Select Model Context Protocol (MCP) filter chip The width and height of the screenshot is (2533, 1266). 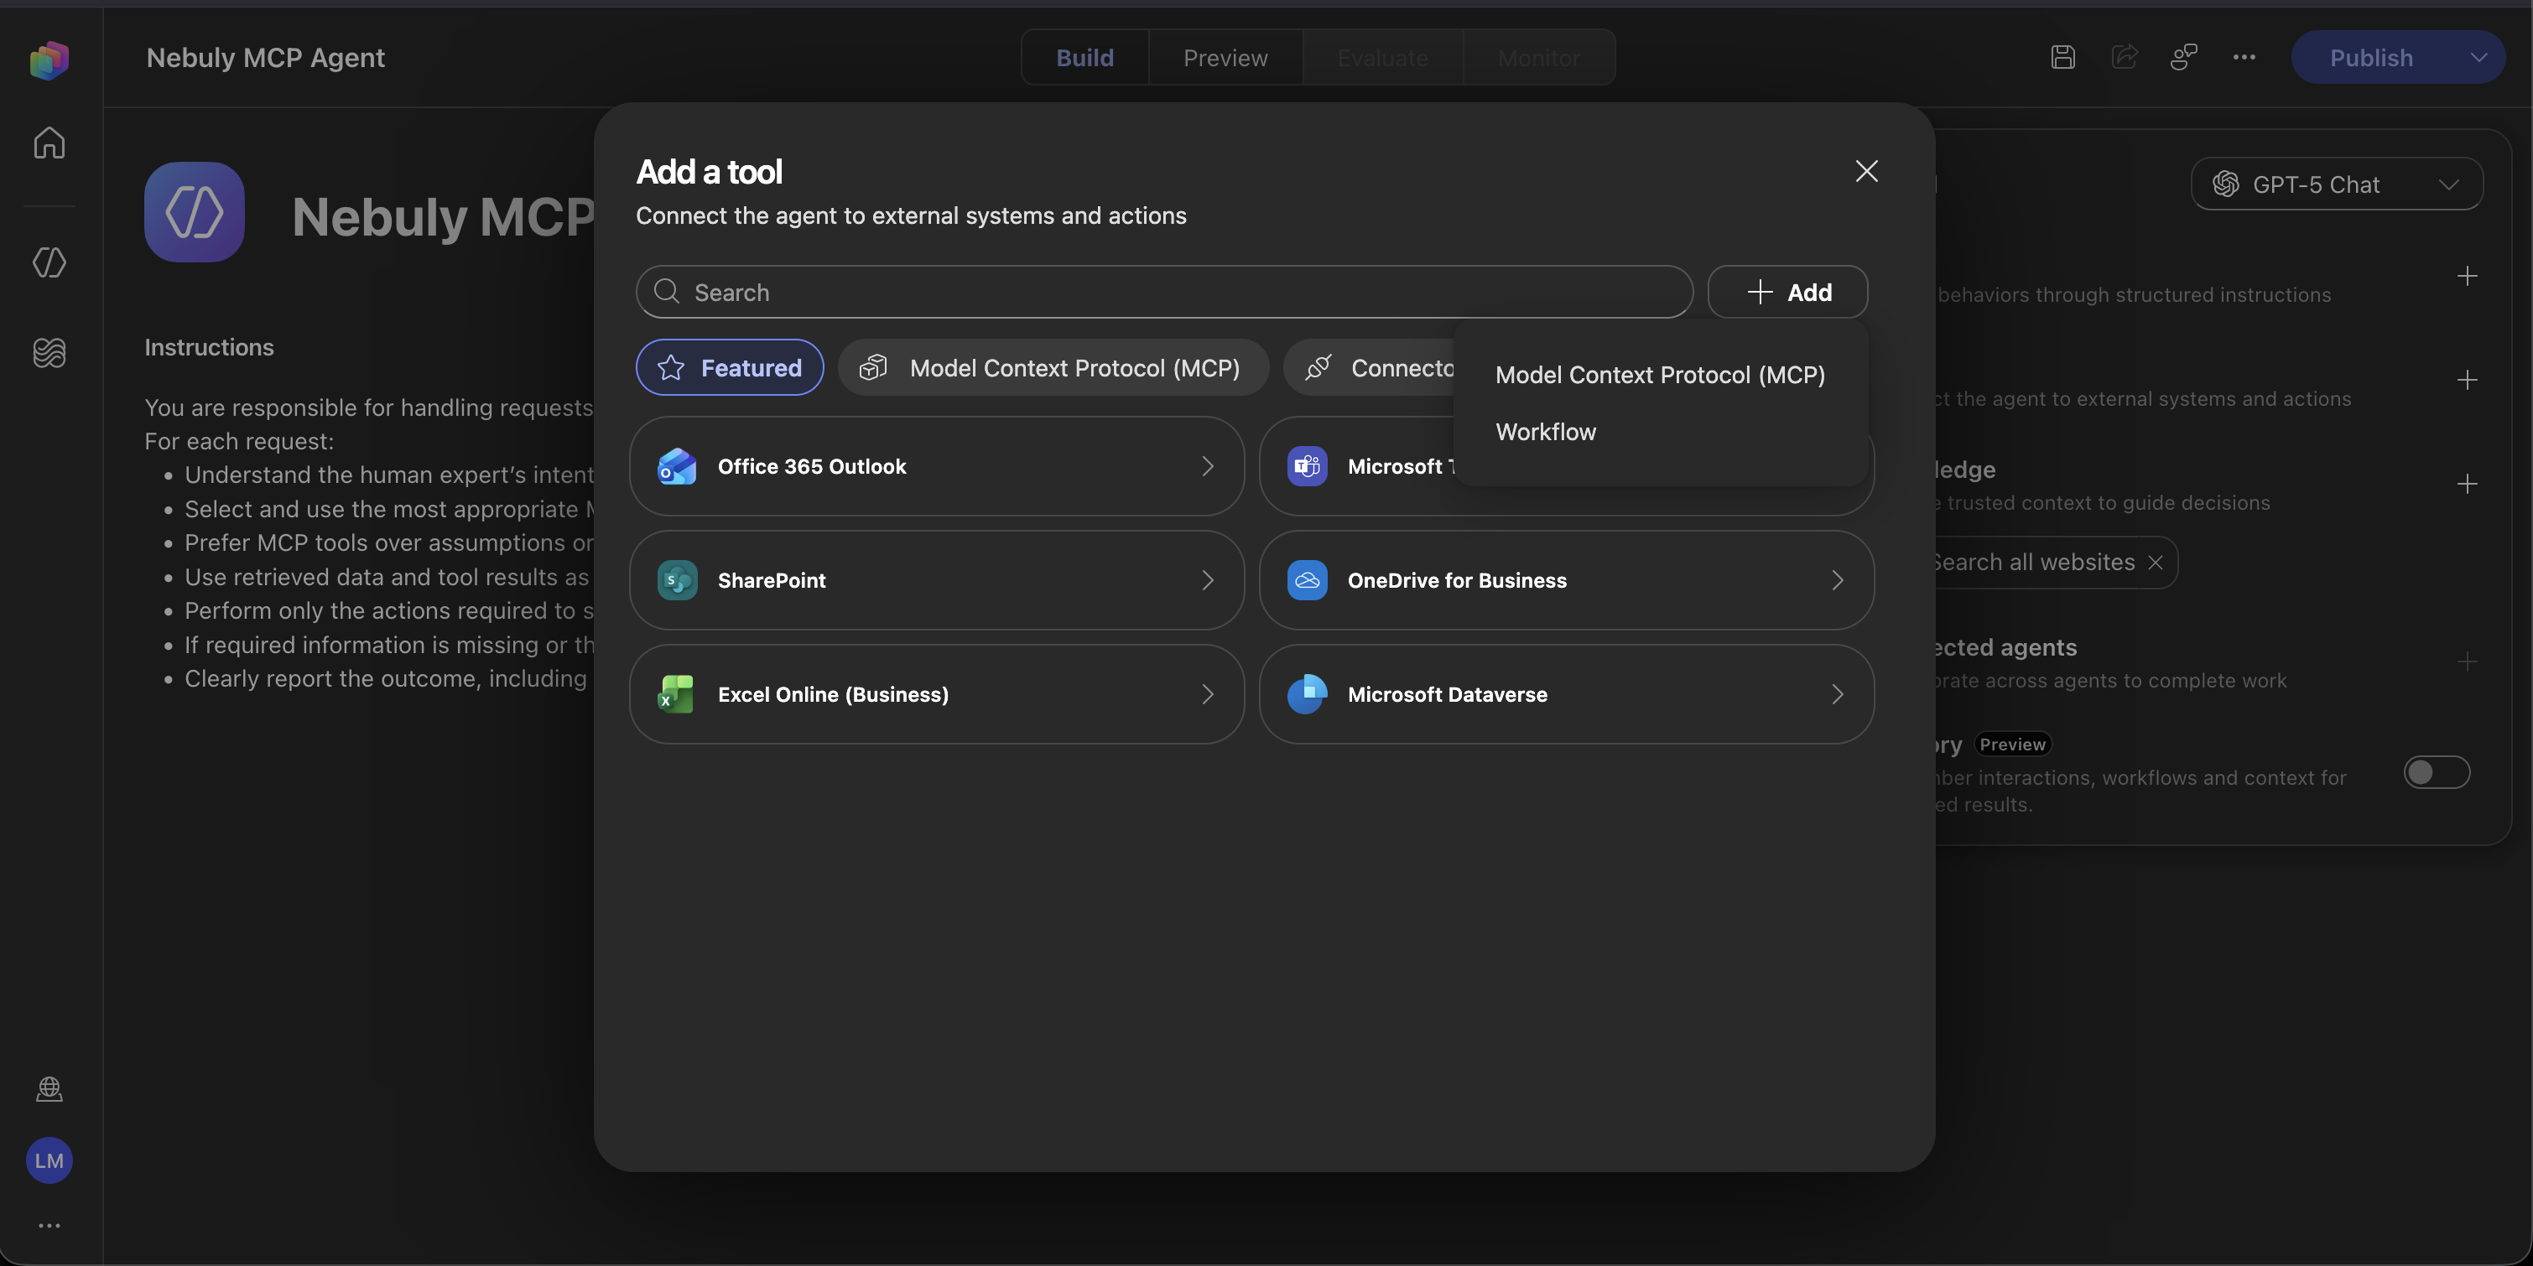[x=1053, y=367]
